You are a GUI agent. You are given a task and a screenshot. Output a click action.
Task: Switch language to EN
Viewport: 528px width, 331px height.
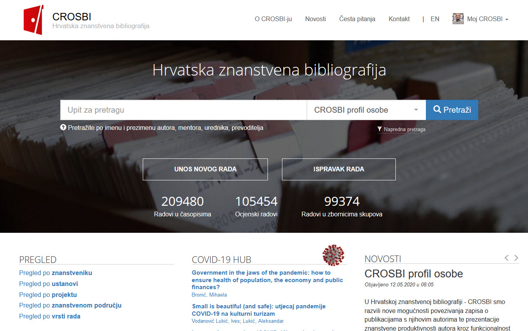click(x=435, y=19)
